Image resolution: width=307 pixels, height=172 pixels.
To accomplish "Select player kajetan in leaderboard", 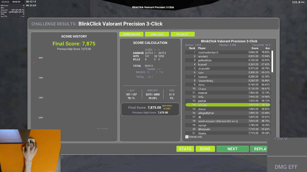I will pos(228,77).
